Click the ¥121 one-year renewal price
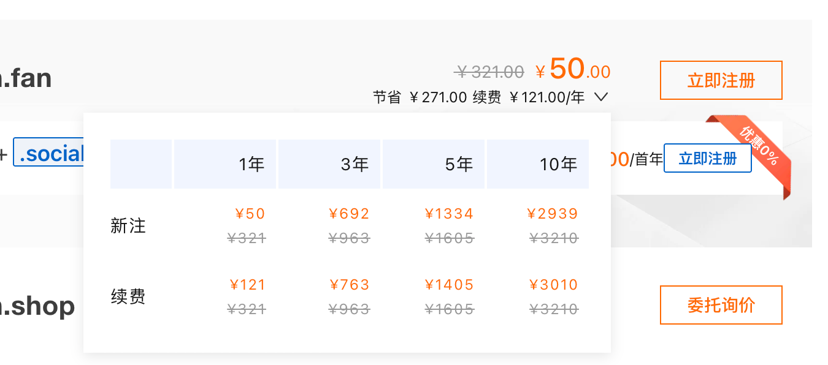The width and height of the screenshot is (828, 365). (x=248, y=285)
